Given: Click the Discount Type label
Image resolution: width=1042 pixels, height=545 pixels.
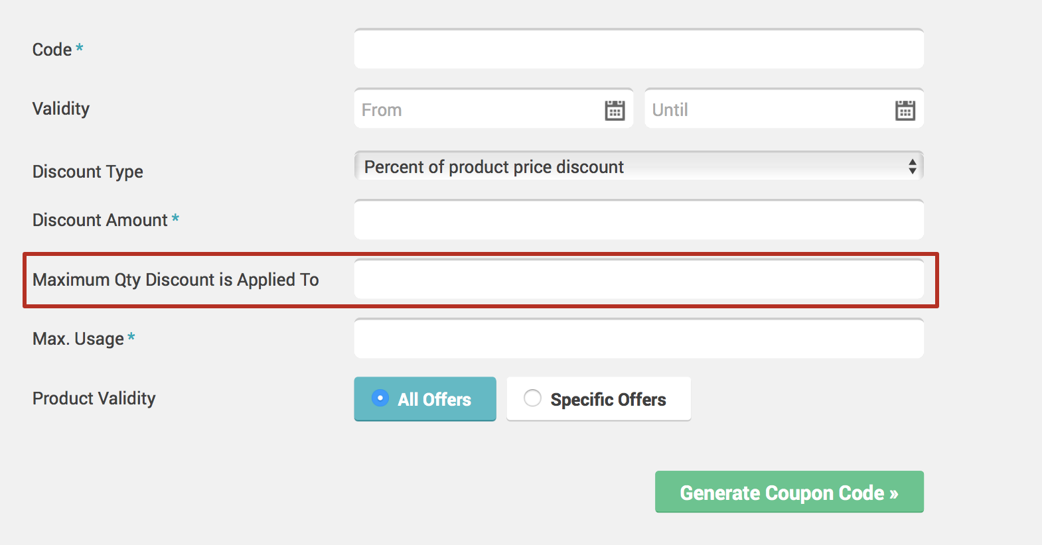Looking at the screenshot, I should click(x=88, y=172).
